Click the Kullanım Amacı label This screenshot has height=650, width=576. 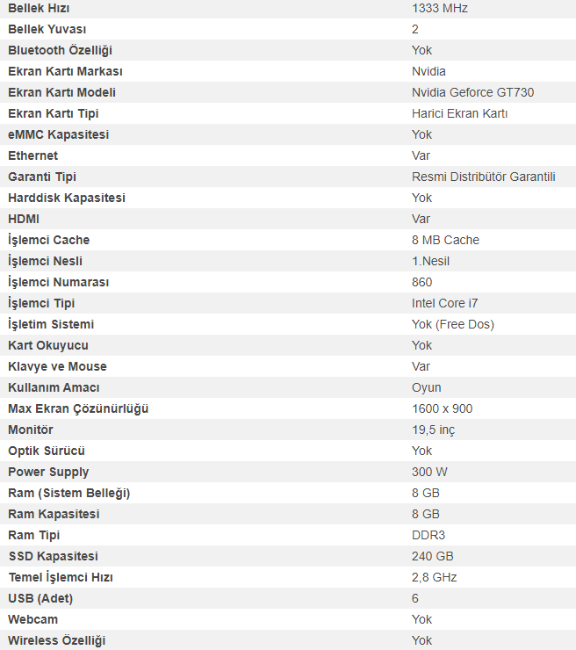pyautogui.click(x=54, y=387)
